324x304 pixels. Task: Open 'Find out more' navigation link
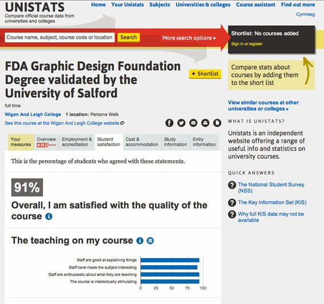(298, 5)
